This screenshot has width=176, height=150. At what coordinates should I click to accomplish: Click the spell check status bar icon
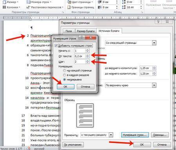(28, 148)
